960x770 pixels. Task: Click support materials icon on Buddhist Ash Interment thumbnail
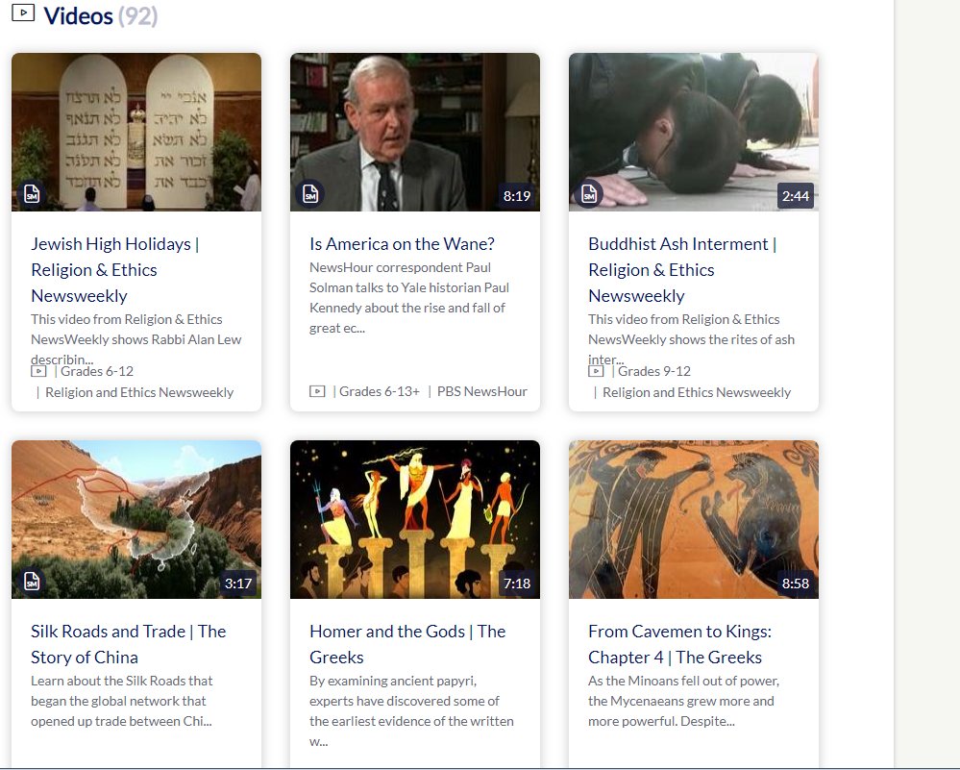click(589, 194)
